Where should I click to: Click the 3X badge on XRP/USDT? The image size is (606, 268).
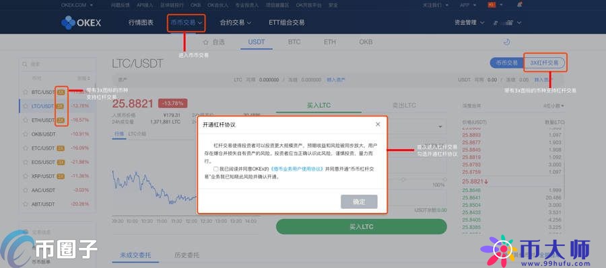coord(61,176)
